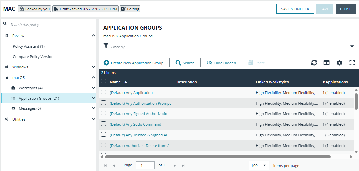
Task: Check the (Default) Any Application row
Action: pos(104,92)
